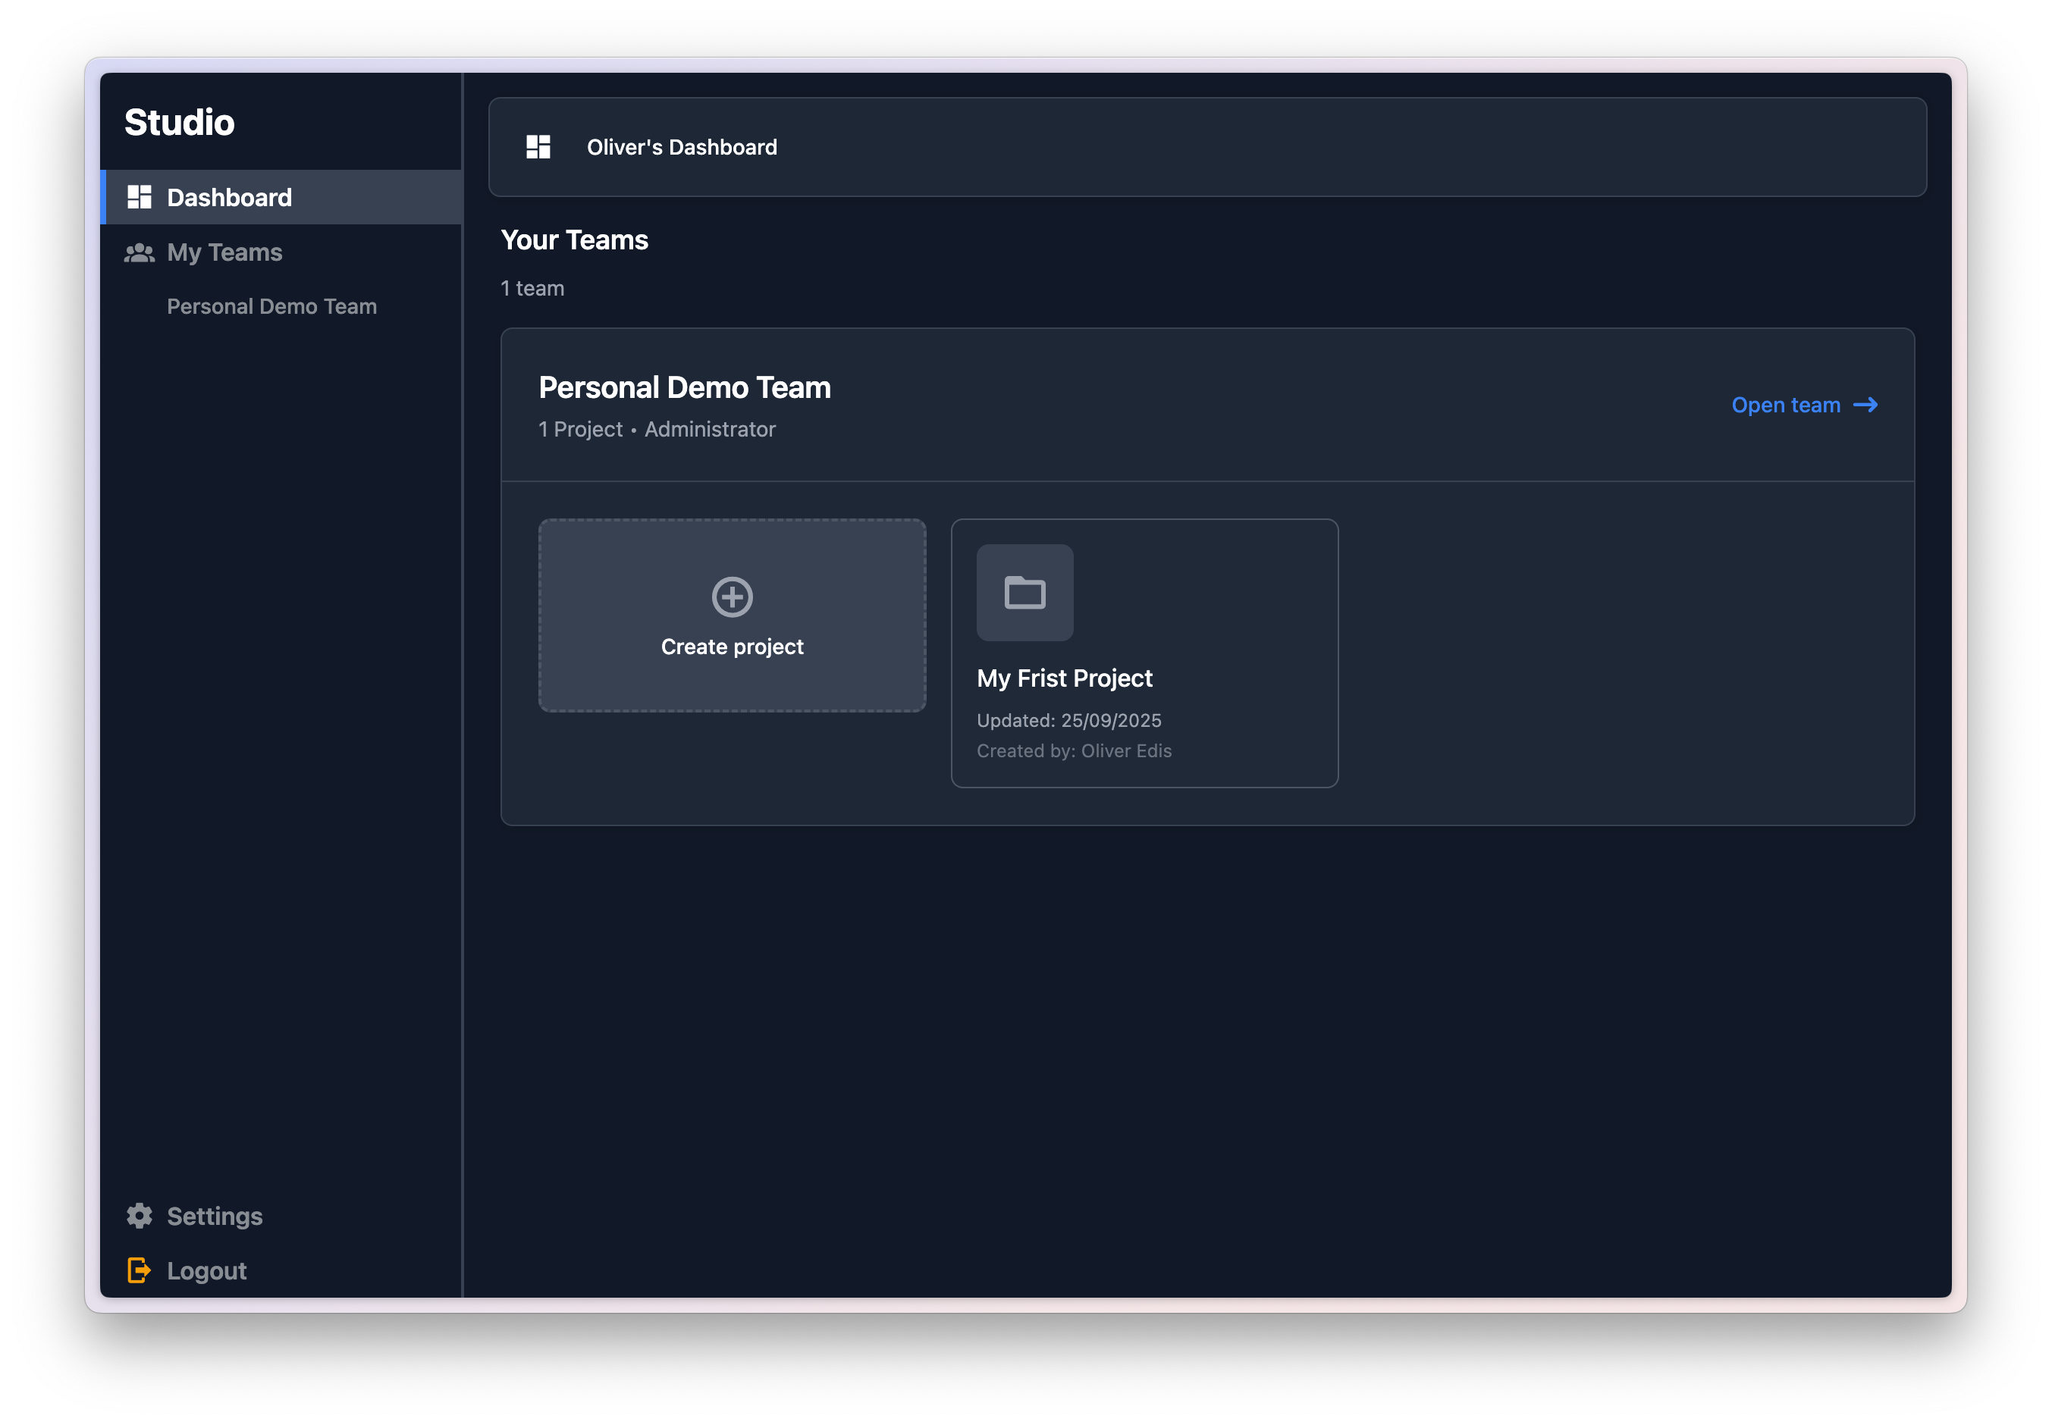Open the Dashboard menu item
This screenshot has height=1425, width=2052.
229,196
